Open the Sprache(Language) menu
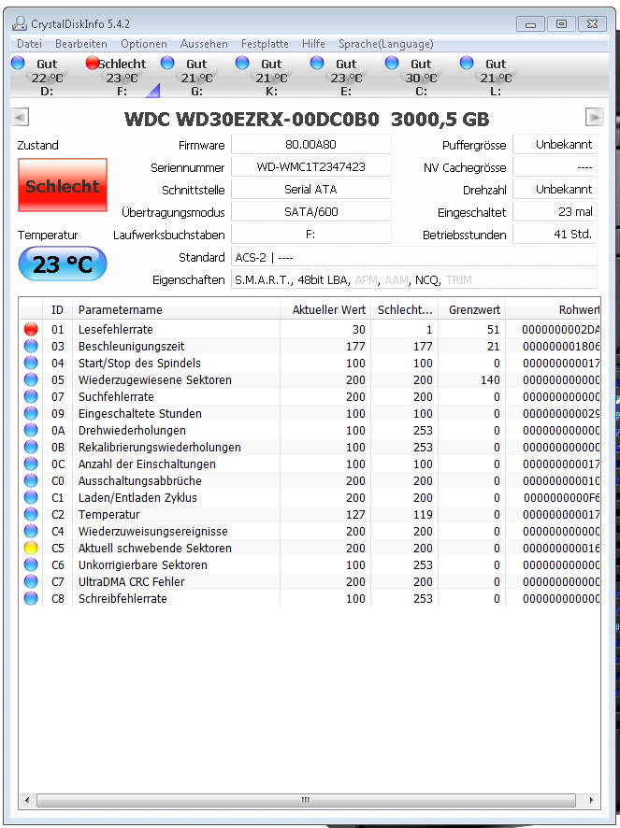Viewport: 620px width, 828px height. (x=386, y=44)
